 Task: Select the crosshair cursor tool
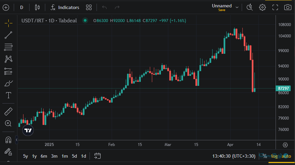(8, 23)
